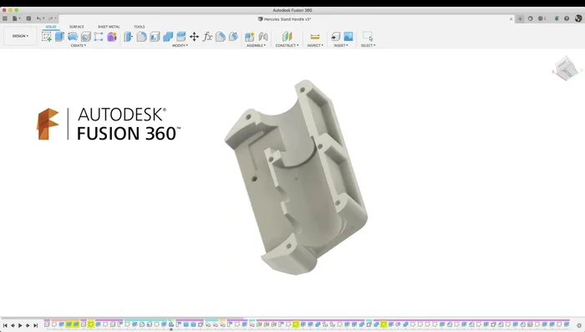Select the window Select tool
Image resolution: width=585 pixels, height=332 pixels.
tap(368, 37)
